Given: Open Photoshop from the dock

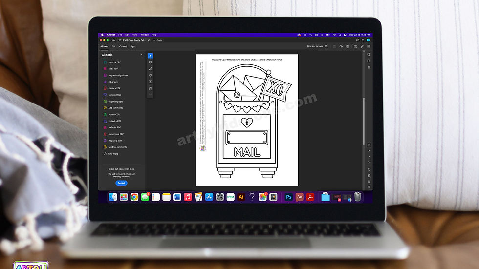Looking at the screenshot, I should 289,197.
